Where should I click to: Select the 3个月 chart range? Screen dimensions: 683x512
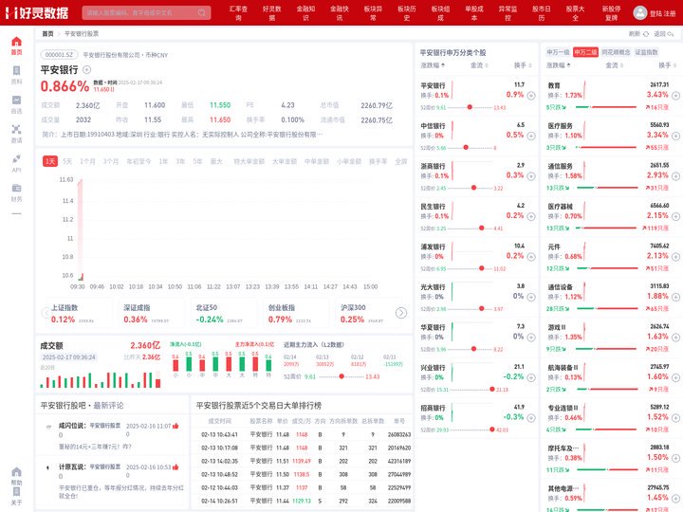coord(111,161)
